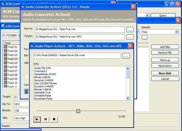Maximize the top-right background window
The width and height of the screenshot is (182, 131).
coord(173,4)
